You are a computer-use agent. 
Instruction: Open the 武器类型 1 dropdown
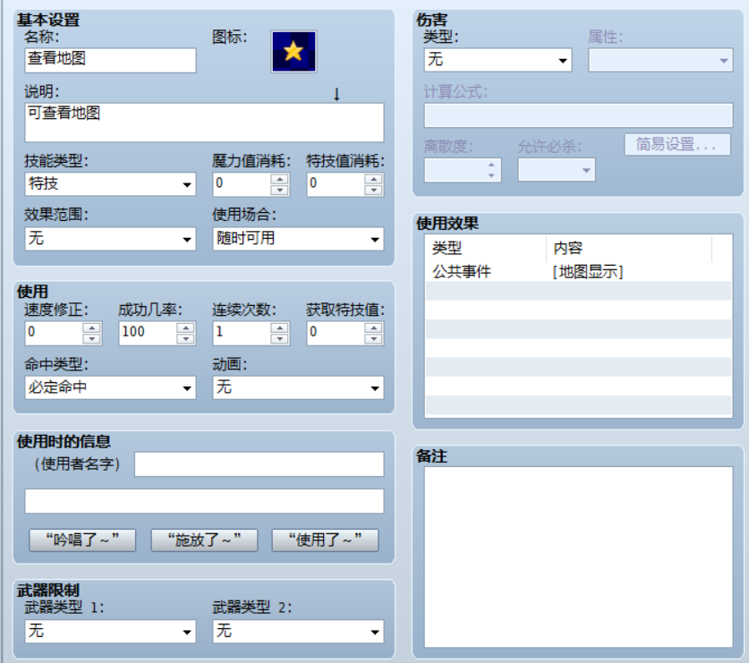pos(110,631)
